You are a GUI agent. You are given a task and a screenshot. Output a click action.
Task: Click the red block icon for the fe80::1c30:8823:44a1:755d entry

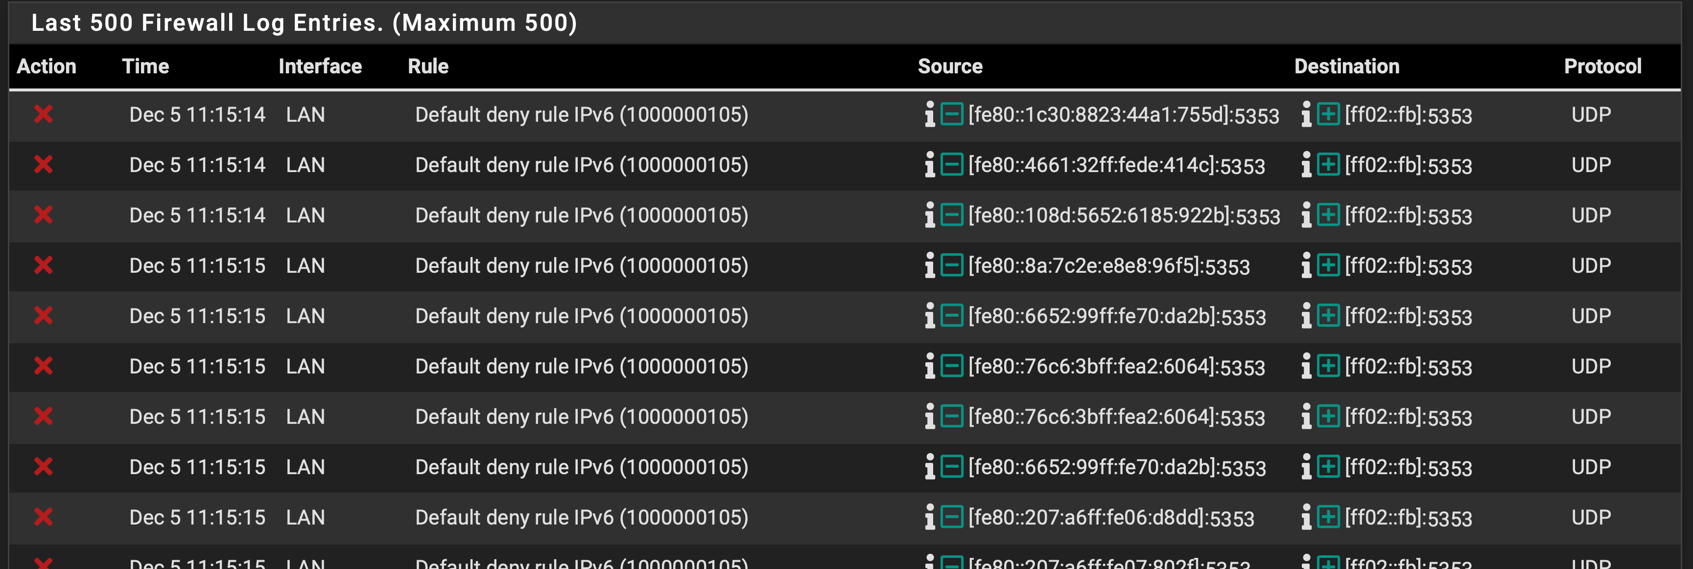[x=44, y=114]
